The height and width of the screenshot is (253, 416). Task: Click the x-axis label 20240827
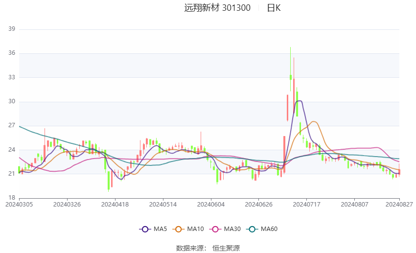pos(399,205)
